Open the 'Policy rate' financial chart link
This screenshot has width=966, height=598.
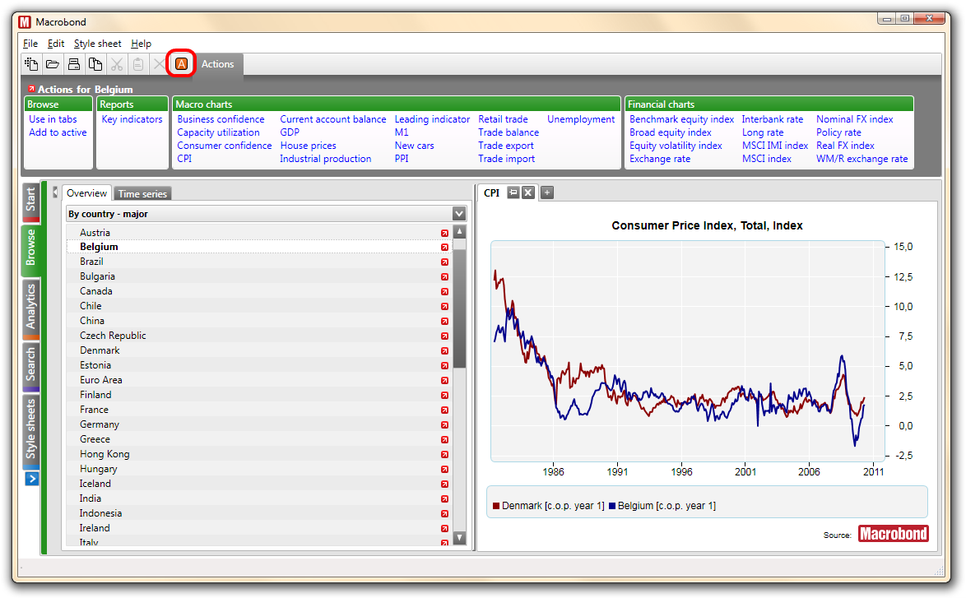click(838, 132)
